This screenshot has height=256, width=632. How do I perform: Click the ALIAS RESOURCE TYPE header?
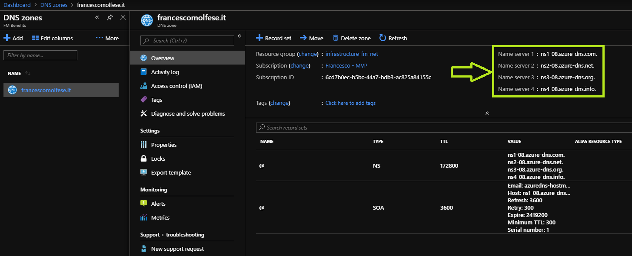598,142
